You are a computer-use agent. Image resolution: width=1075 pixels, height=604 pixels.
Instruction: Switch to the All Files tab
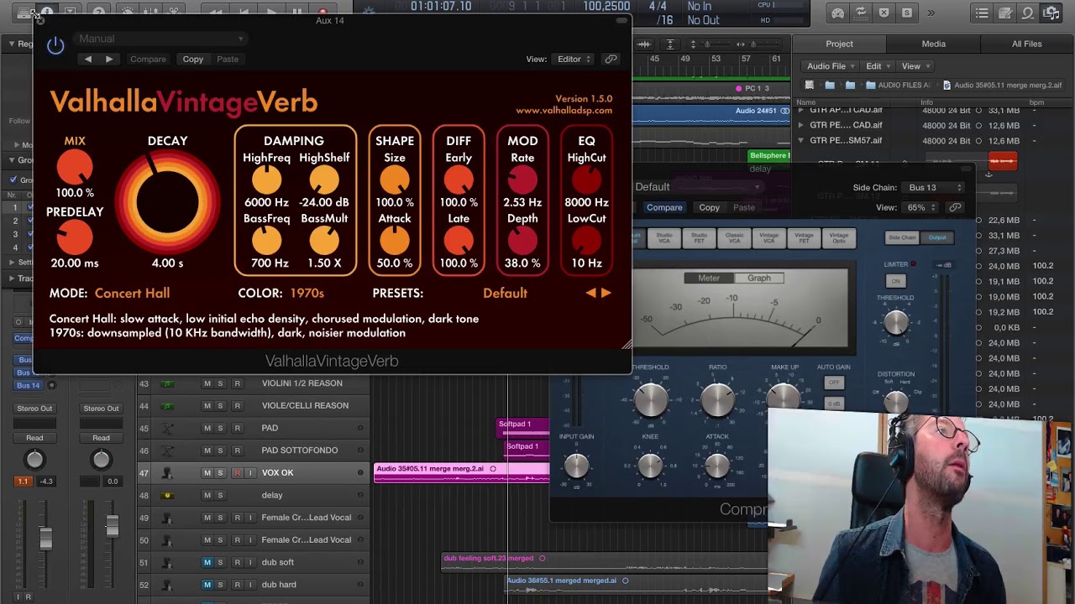pyautogui.click(x=1026, y=44)
